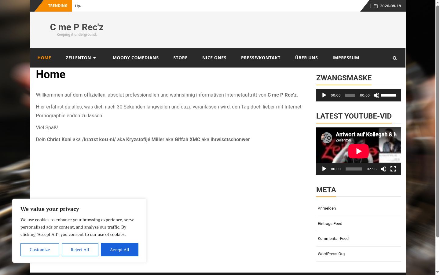The height and width of the screenshot is (275, 440).
Task: Open the Über Uns page
Action: (x=306, y=58)
